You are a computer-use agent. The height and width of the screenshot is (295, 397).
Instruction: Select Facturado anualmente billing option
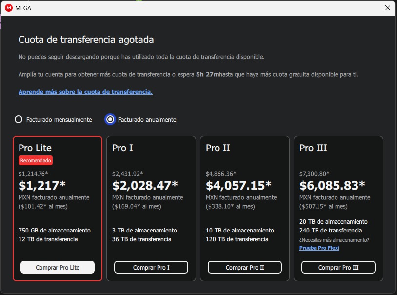point(140,119)
